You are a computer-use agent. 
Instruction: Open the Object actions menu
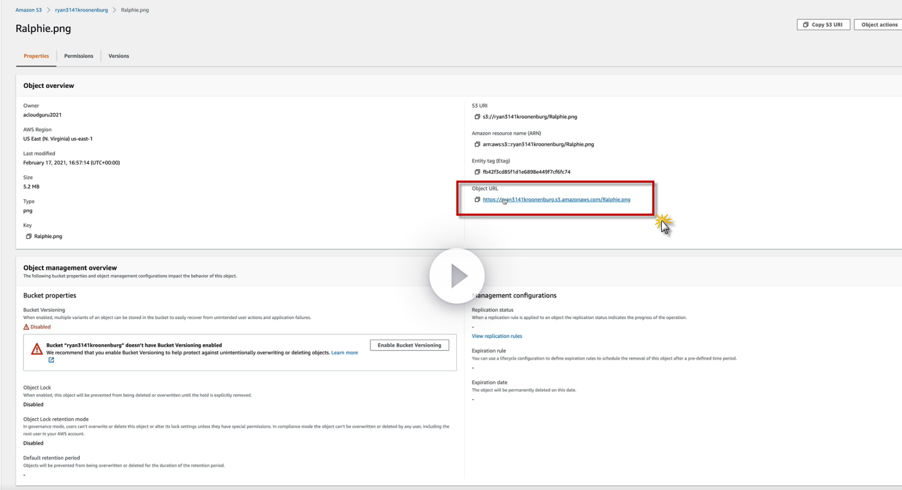879,24
